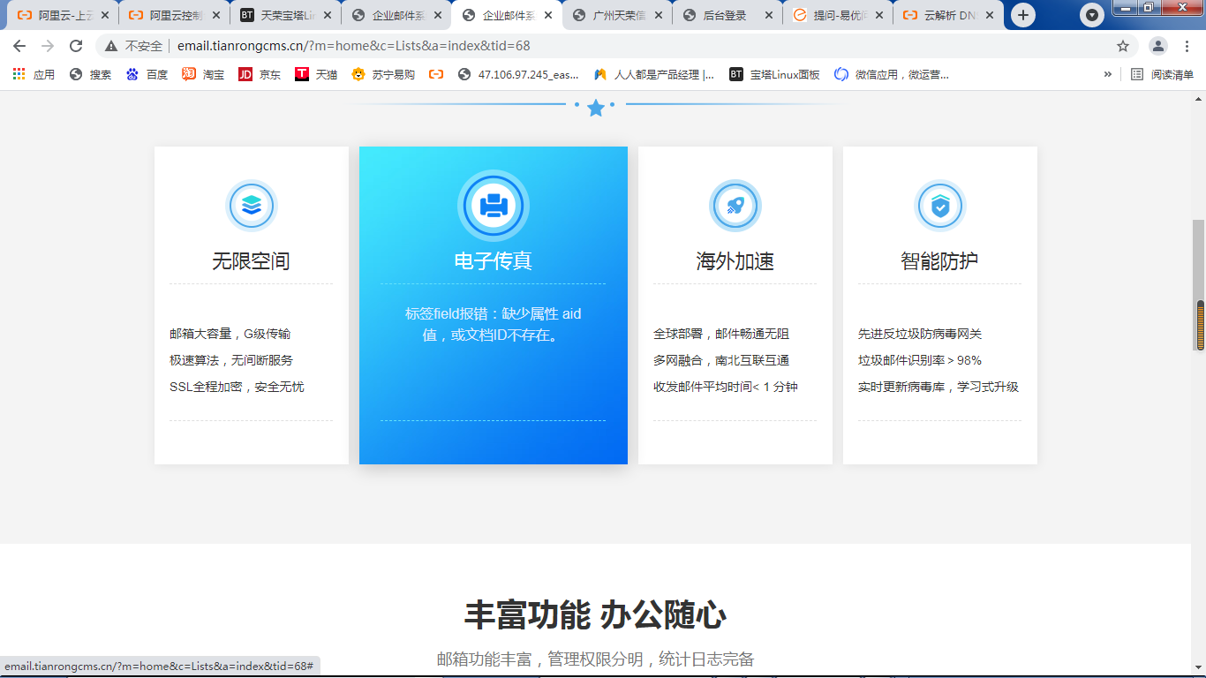The width and height of the screenshot is (1206, 678).
Task: Click text 先进反垃圾防病毒网关
Action: point(920,334)
